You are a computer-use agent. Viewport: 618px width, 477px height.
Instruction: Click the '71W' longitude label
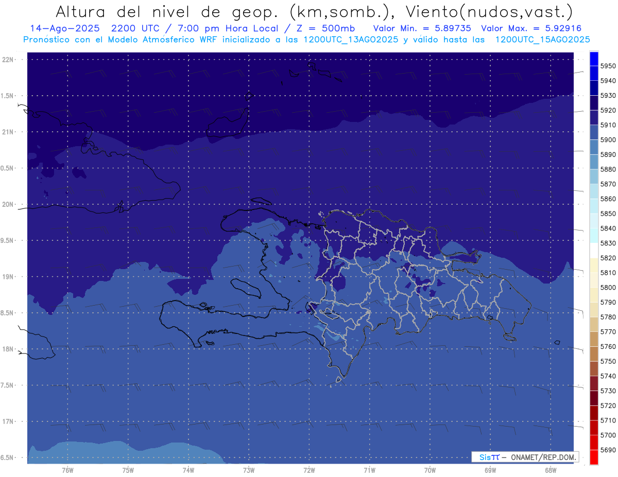click(x=369, y=470)
